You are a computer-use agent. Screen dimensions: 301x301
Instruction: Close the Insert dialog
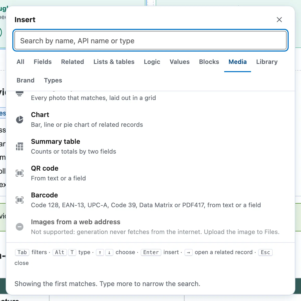[279, 20]
